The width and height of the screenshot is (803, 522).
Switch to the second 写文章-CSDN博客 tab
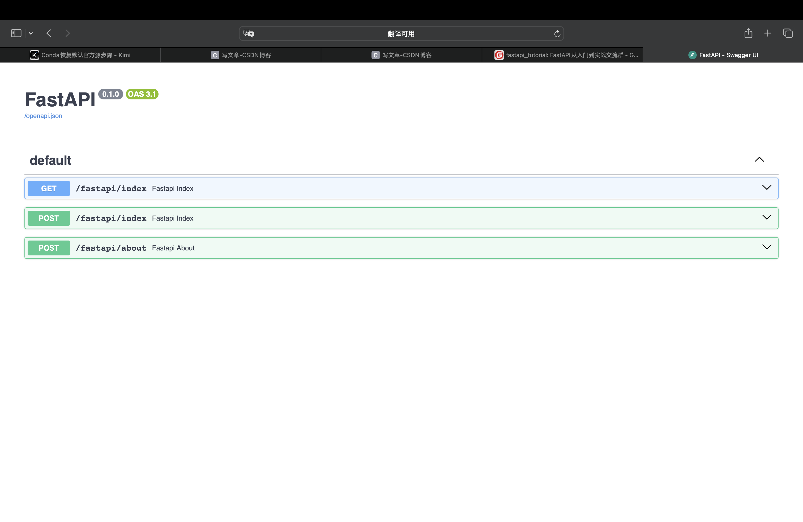click(401, 55)
